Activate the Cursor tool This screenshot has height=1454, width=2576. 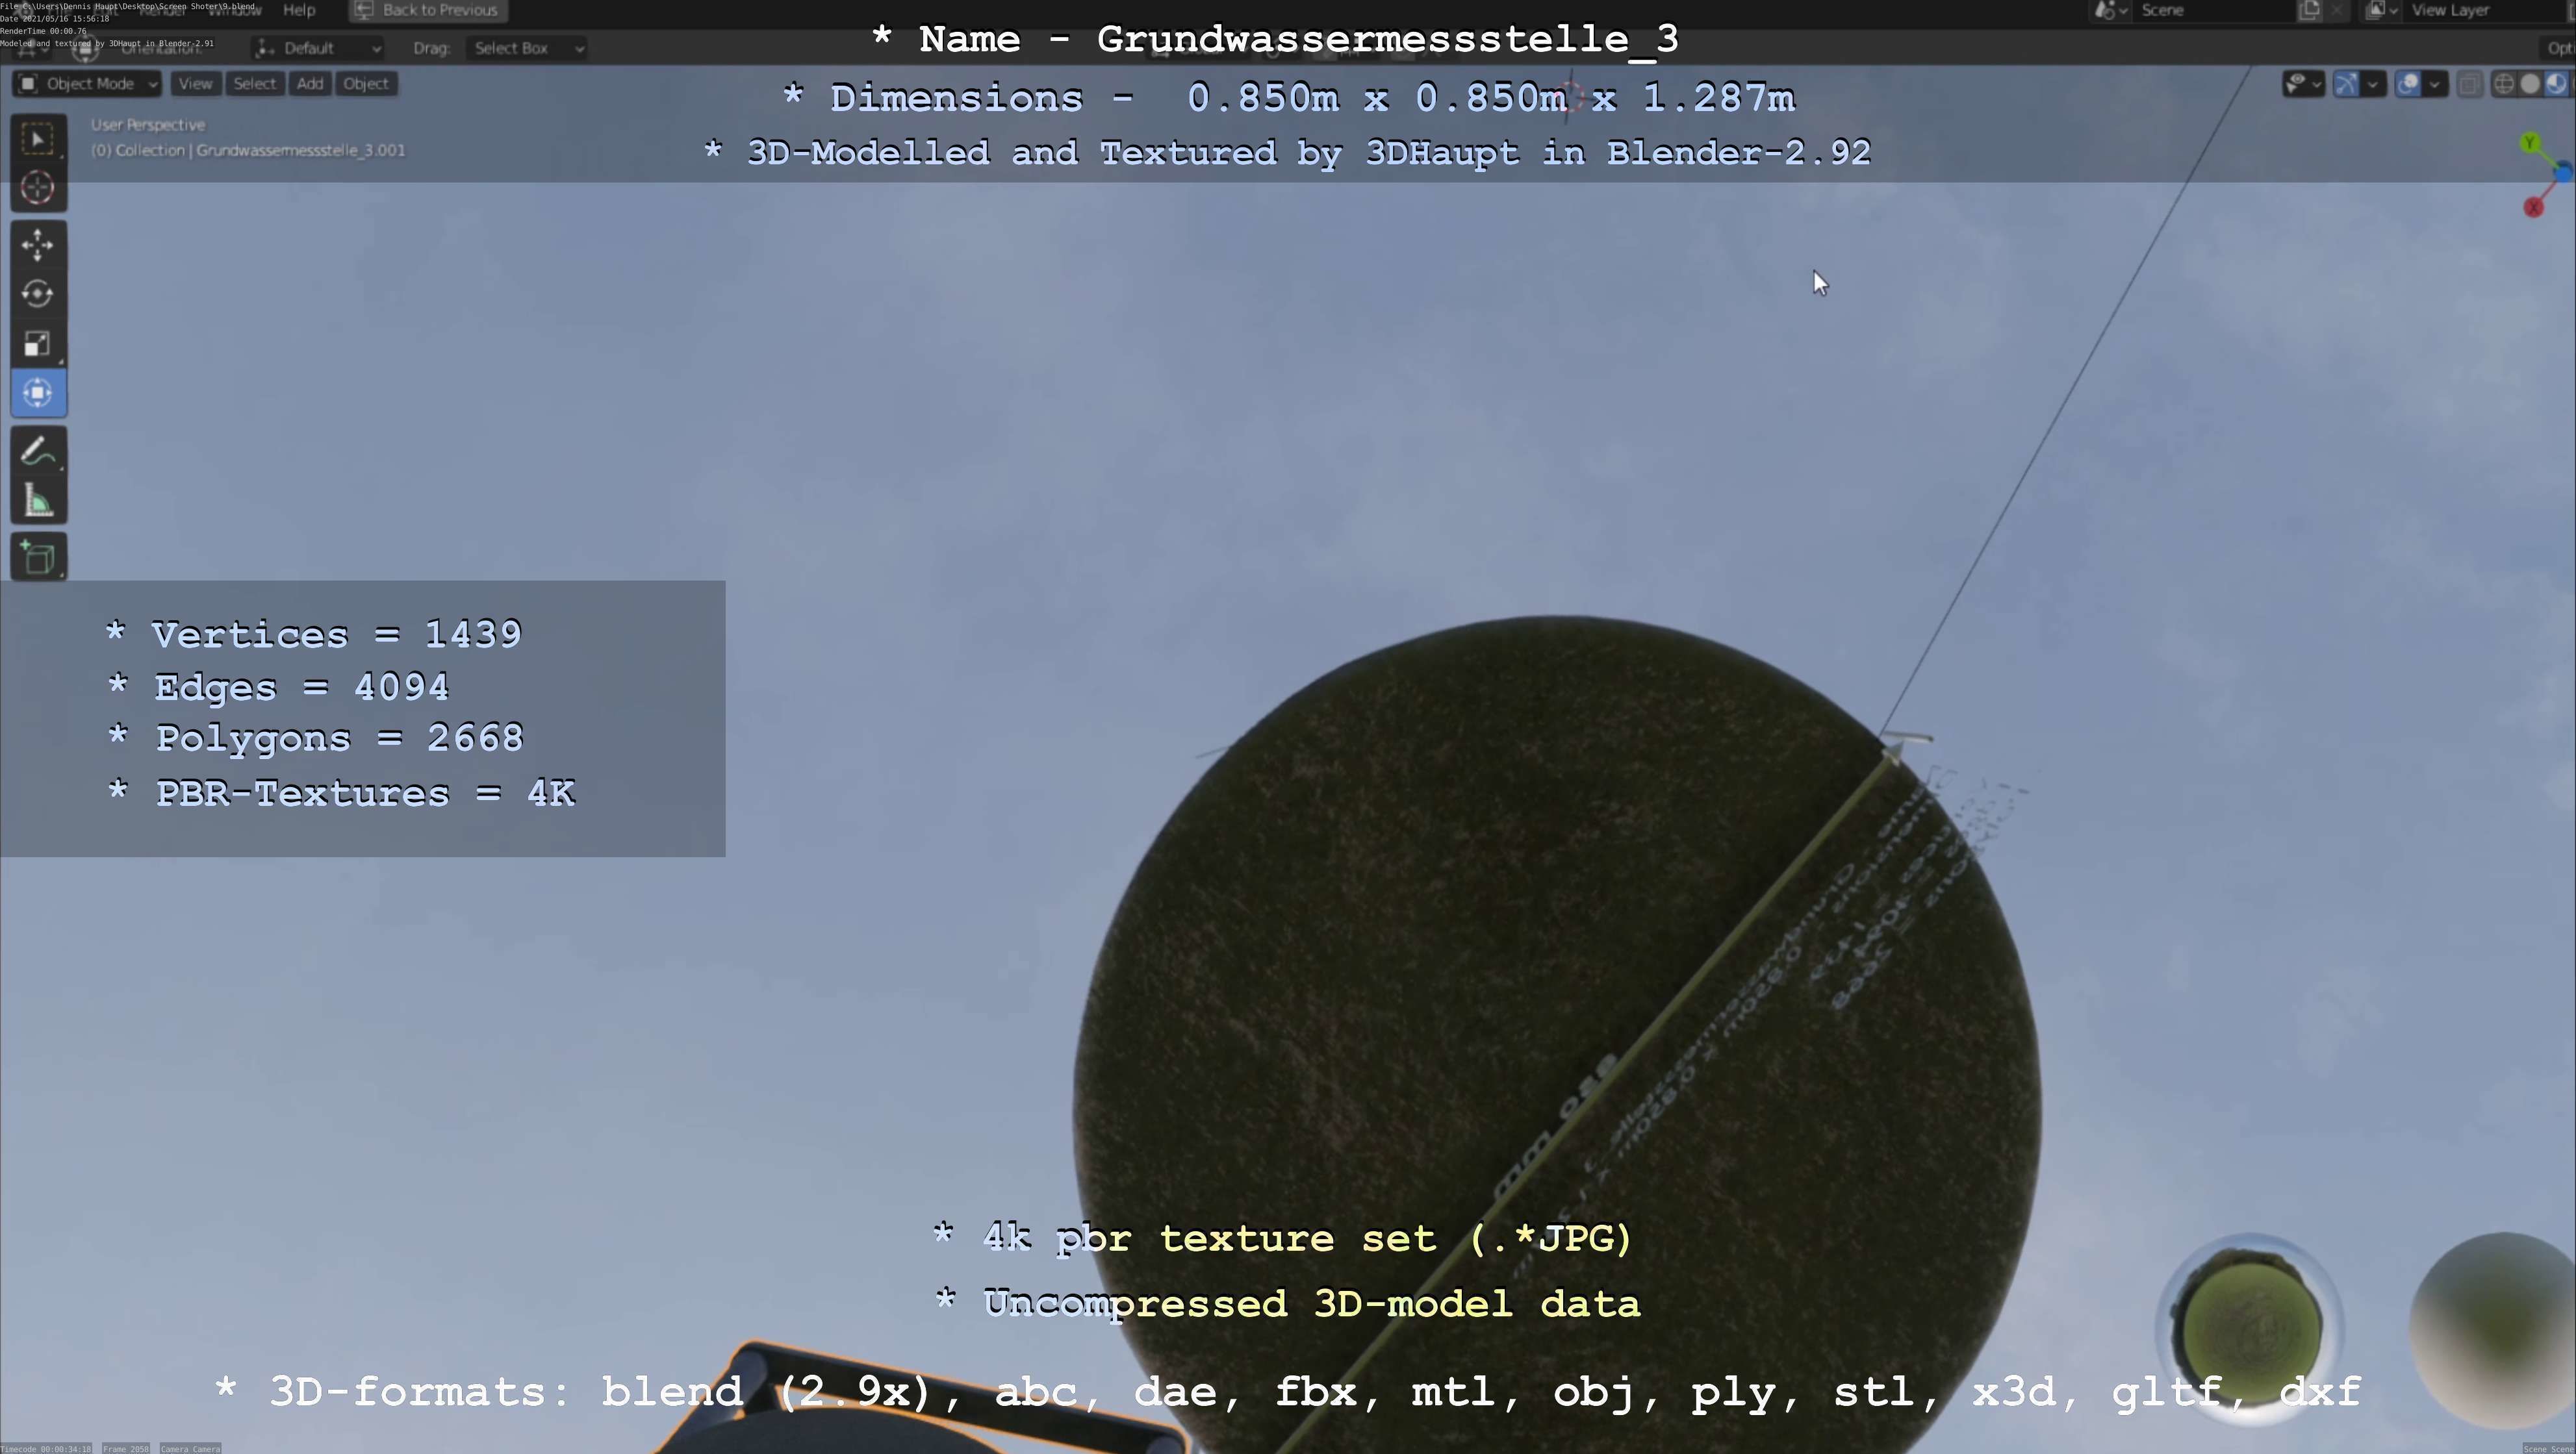pos(38,188)
